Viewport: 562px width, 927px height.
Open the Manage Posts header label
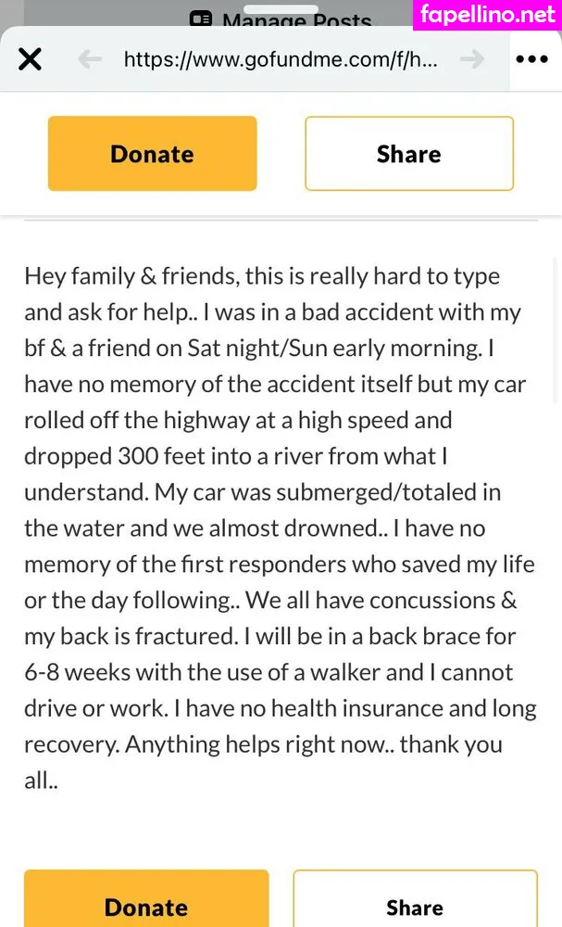[296, 20]
